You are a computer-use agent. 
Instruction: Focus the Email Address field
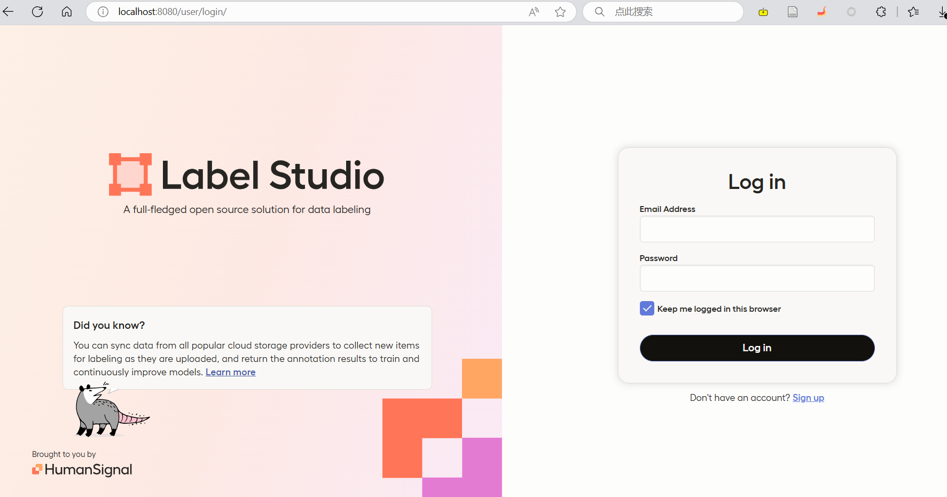(x=757, y=229)
